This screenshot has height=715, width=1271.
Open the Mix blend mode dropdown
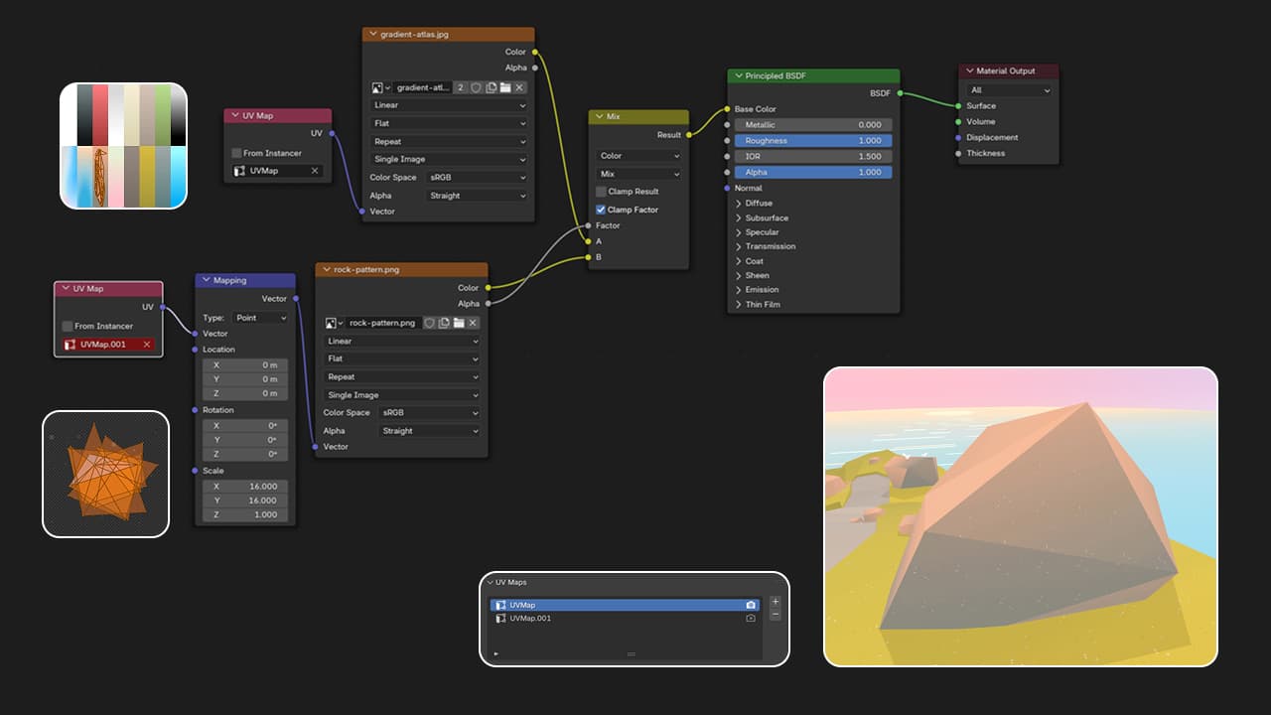pos(638,174)
